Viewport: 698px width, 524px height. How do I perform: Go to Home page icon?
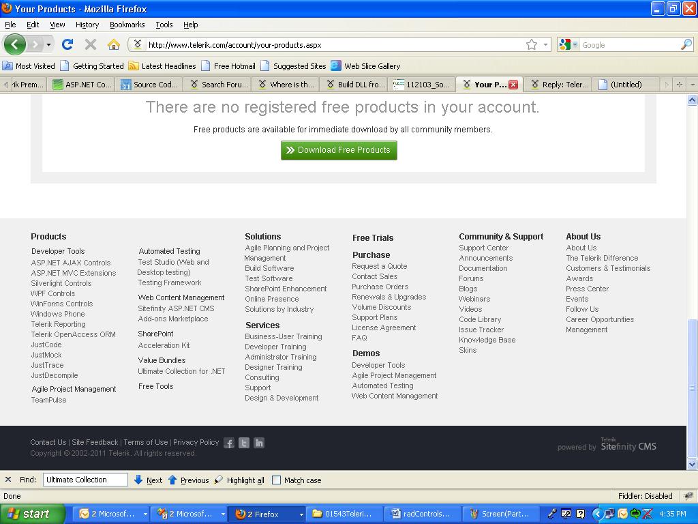114,44
